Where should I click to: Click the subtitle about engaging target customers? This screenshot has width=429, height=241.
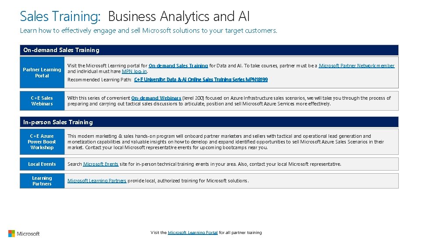point(149,31)
